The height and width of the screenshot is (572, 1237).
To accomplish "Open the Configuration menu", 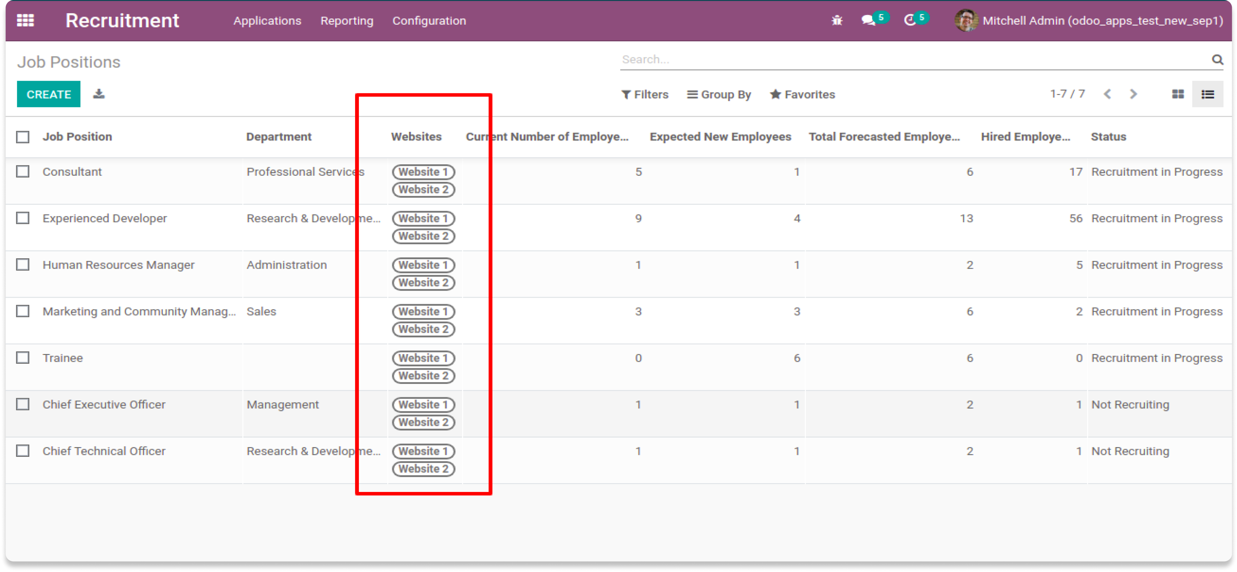I will [429, 20].
